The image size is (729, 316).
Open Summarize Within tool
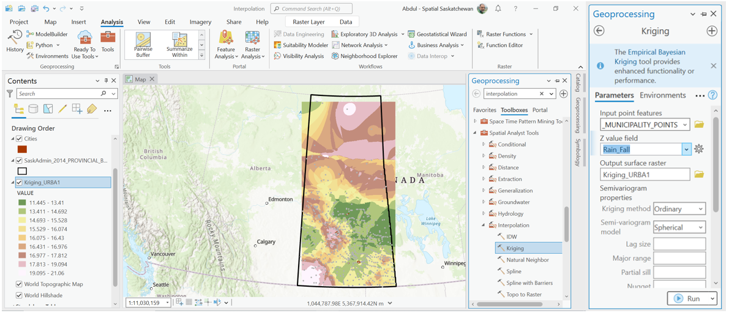point(179,45)
